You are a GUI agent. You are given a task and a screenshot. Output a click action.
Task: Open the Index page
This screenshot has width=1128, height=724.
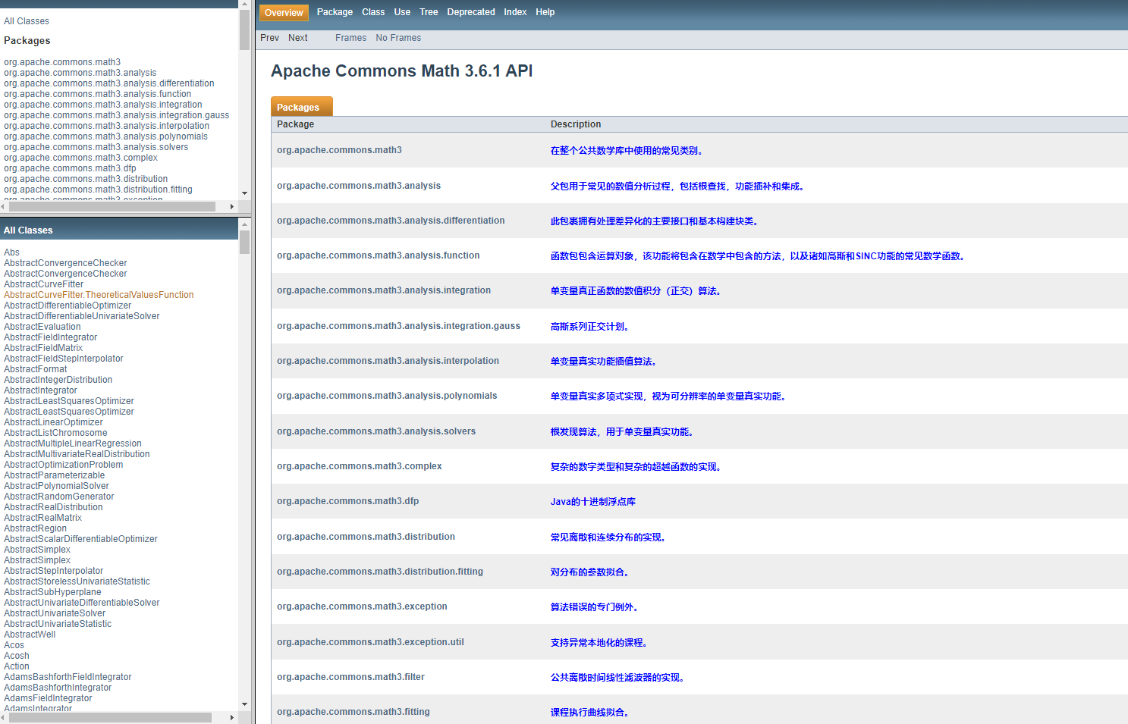515,11
